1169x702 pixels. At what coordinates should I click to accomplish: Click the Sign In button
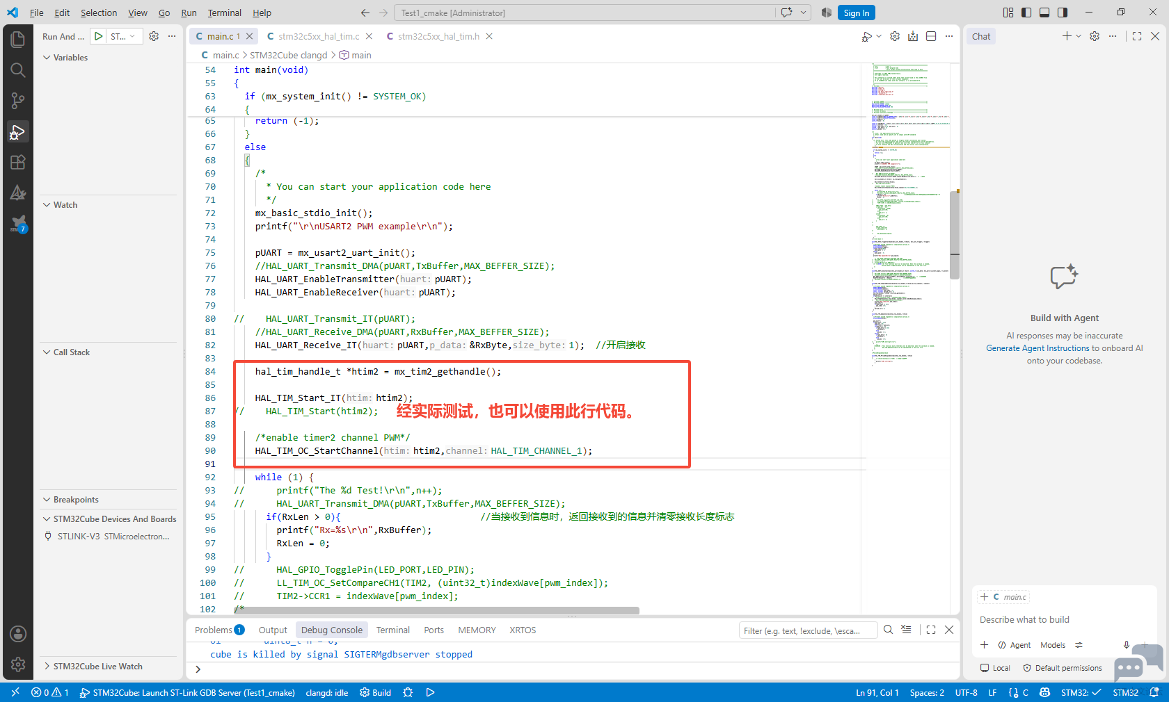tap(857, 13)
